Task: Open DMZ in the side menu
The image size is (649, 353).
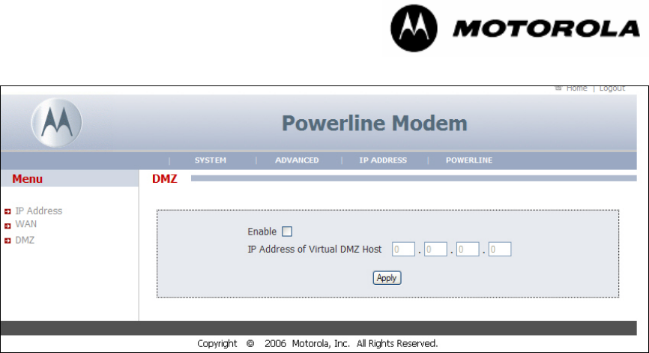Action: [x=25, y=241]
